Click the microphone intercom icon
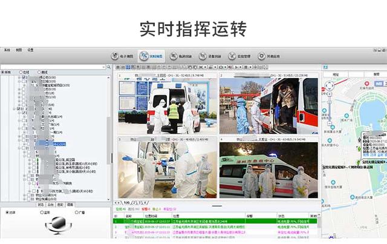This screenshot has width=387, height=244. 58,226
